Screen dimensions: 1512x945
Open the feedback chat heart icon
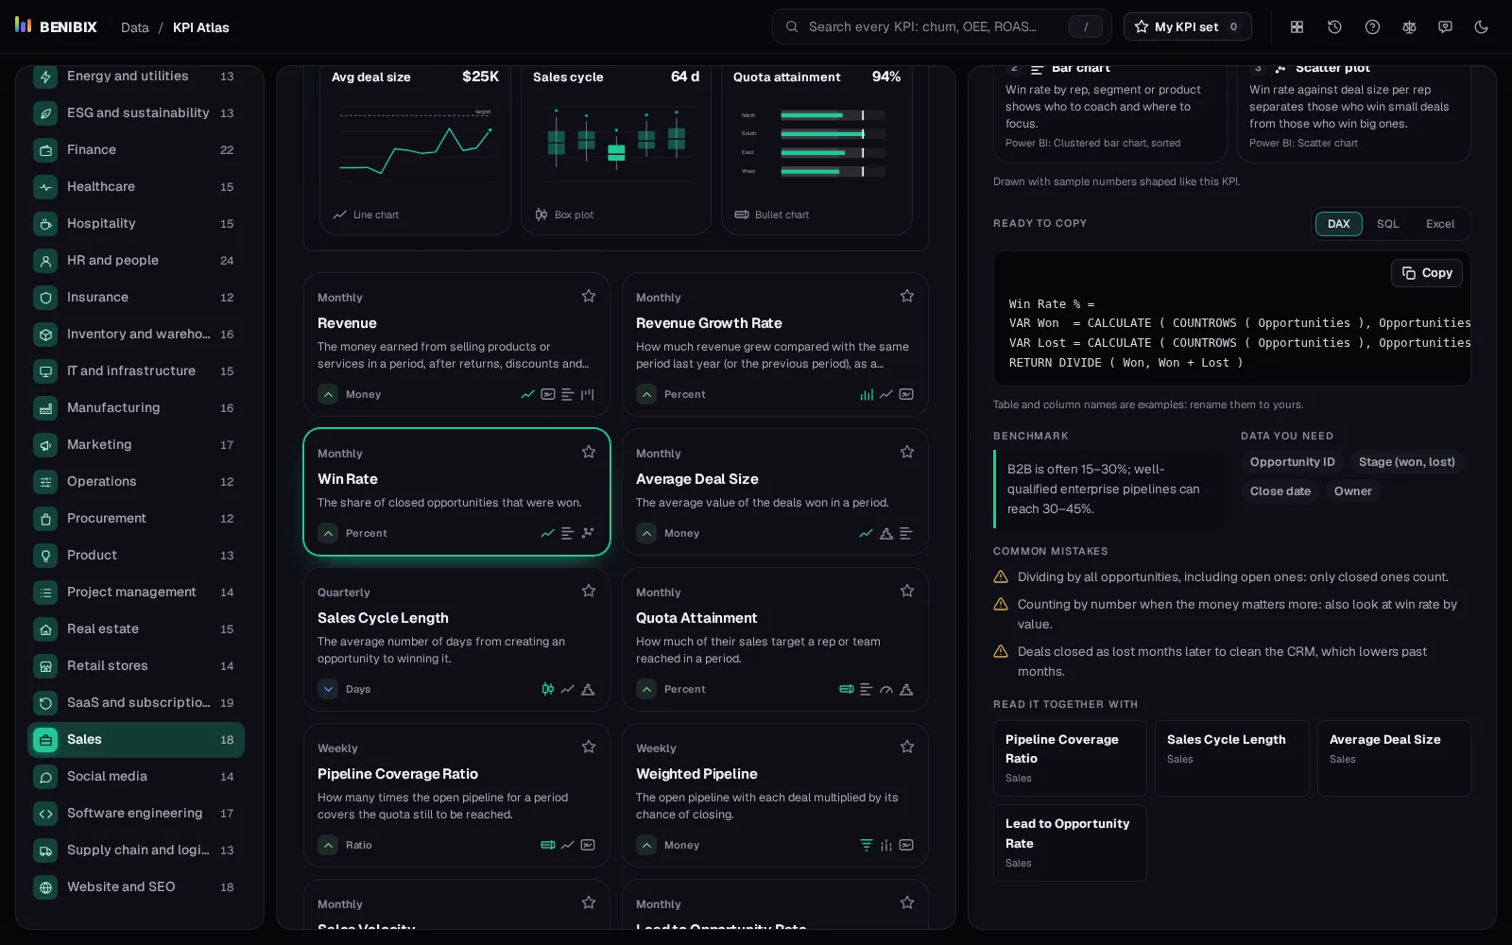[1445, 27]
